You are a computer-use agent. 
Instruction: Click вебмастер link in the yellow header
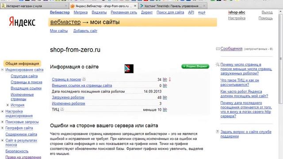(65, 22)
